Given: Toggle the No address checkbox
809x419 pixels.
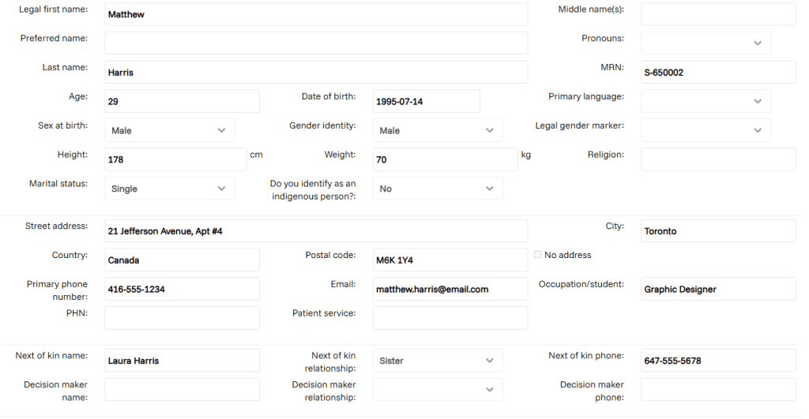Looking at the screenshot, I should pos(538,256).
